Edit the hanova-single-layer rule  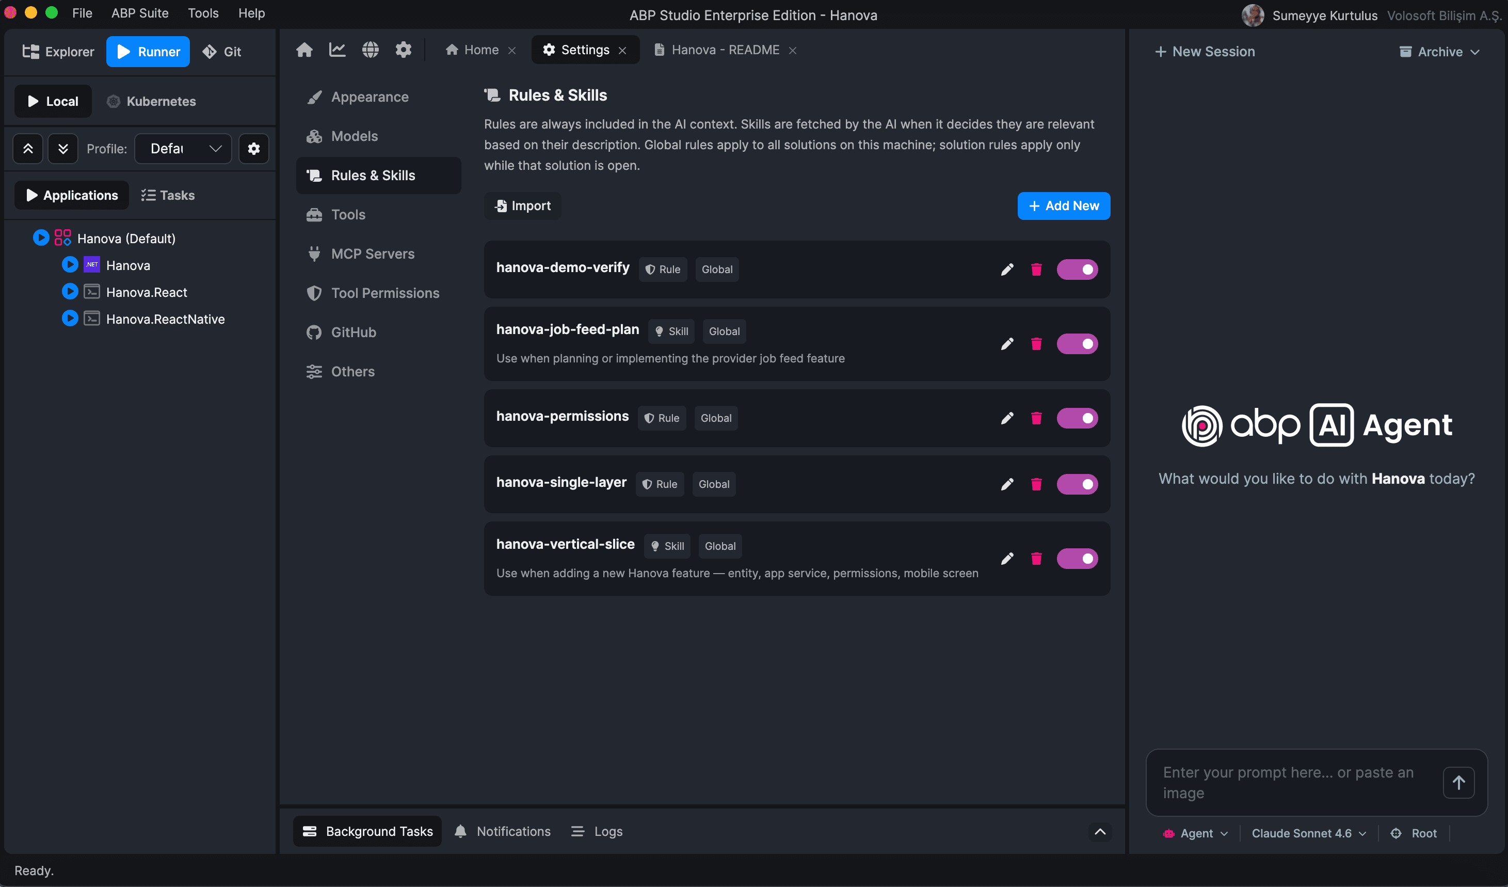(1007, 484)
